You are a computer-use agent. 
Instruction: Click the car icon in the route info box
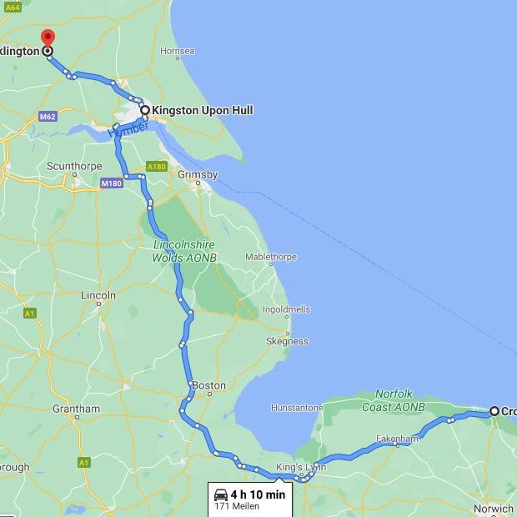click(x=221, y=495)
